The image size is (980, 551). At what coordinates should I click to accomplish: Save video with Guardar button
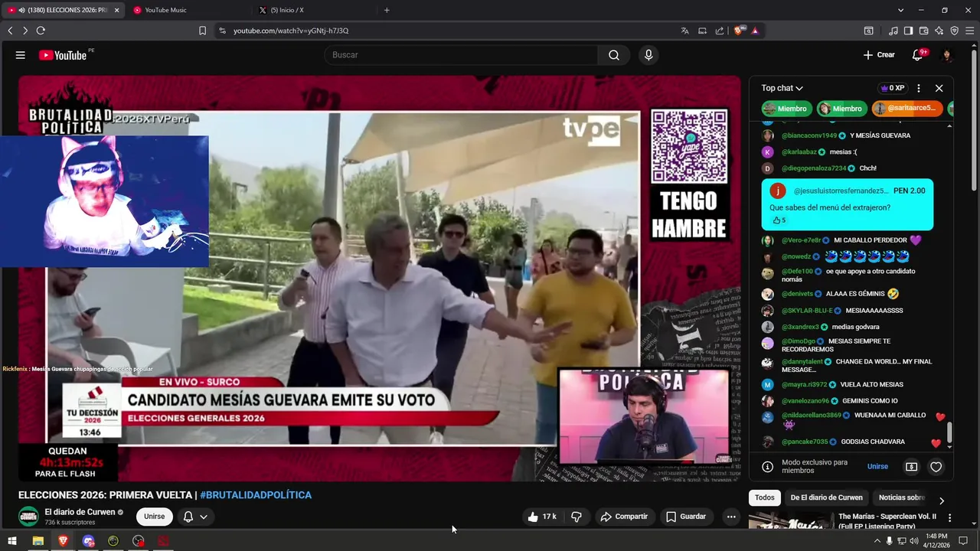coord(686,517)
